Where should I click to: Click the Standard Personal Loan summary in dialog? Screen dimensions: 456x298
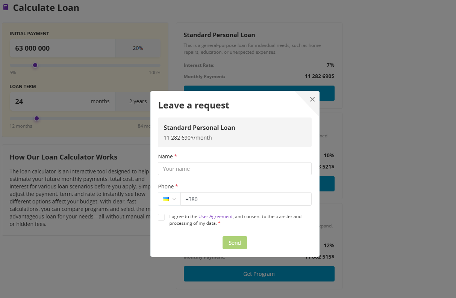[x=235, y=132]
